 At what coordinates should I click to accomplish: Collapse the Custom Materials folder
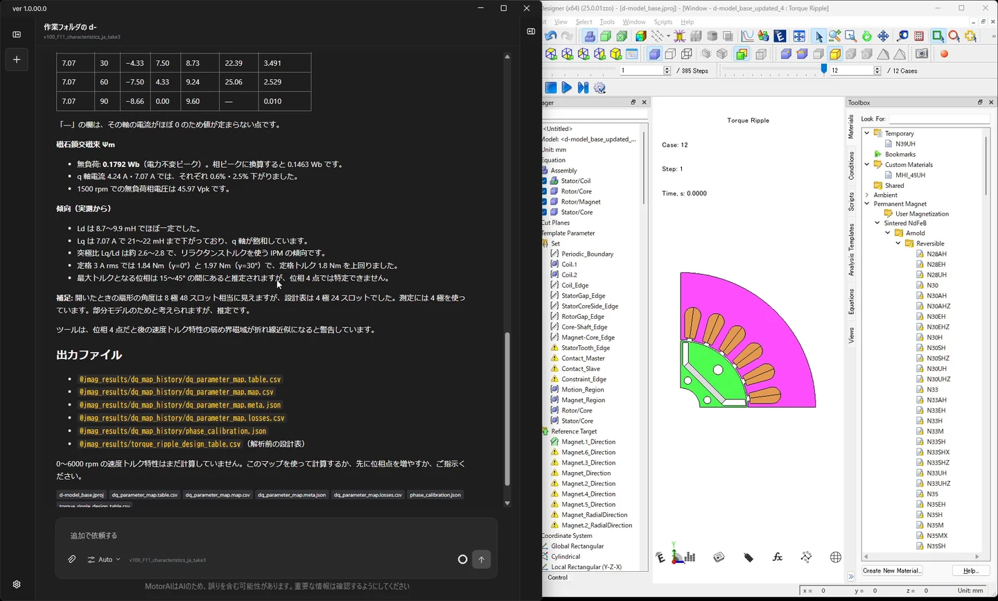coord(867,164)
